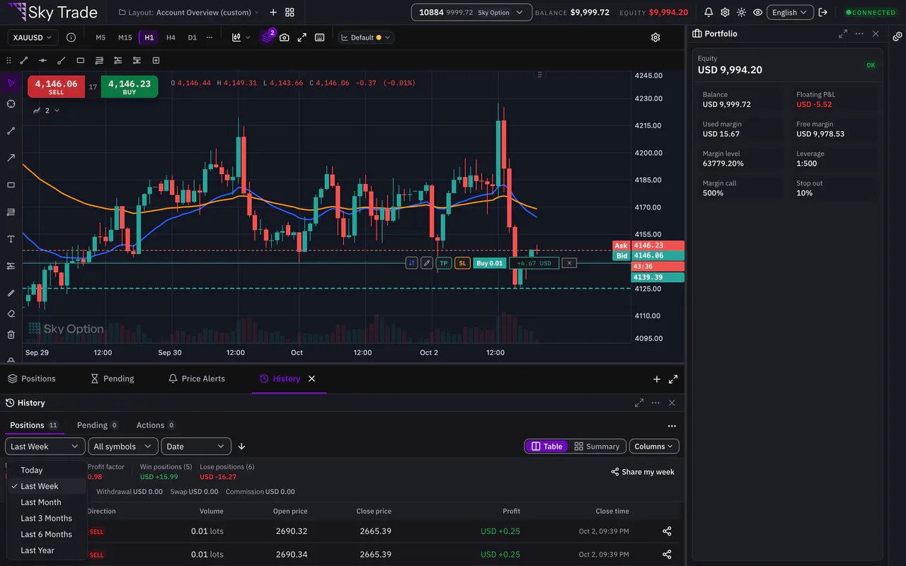
Task: Select the H1 timeframe
Action: [x=149, y=37]
